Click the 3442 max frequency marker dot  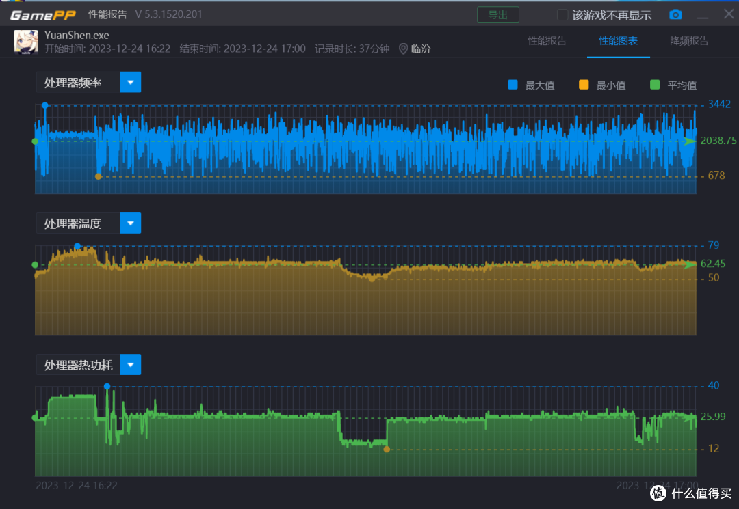tap(44, 105)
